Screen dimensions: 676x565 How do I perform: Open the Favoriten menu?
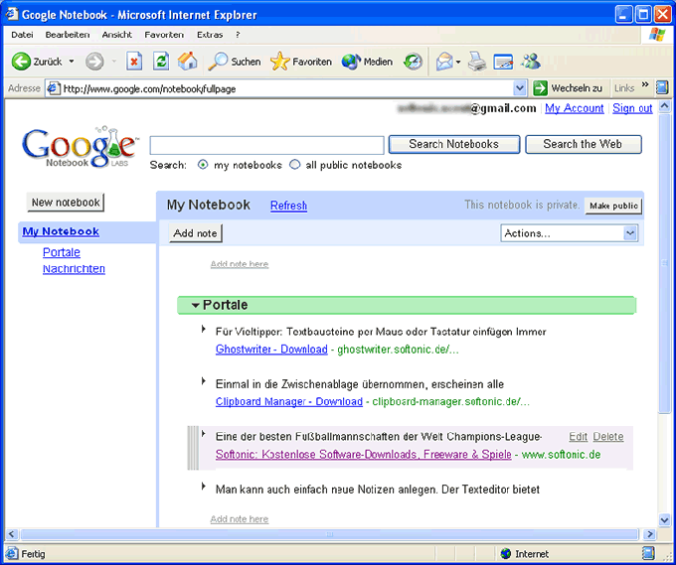click(x=164, y=35)
